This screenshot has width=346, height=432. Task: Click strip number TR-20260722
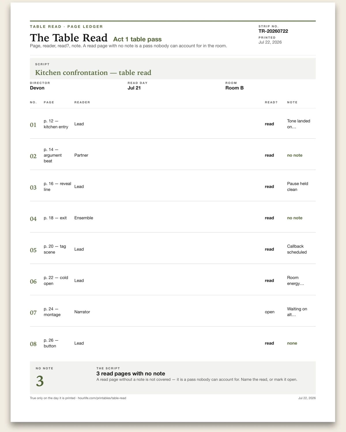pos(273,31)
